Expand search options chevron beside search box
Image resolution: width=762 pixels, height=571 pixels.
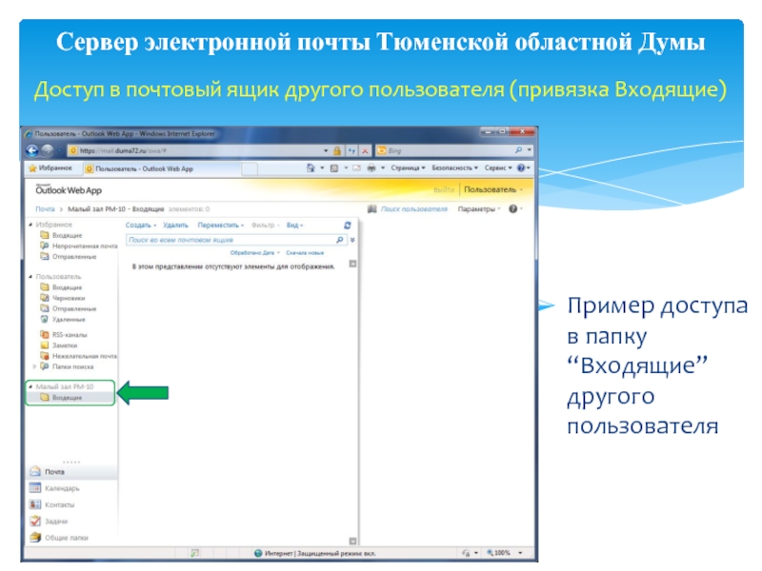352,240
